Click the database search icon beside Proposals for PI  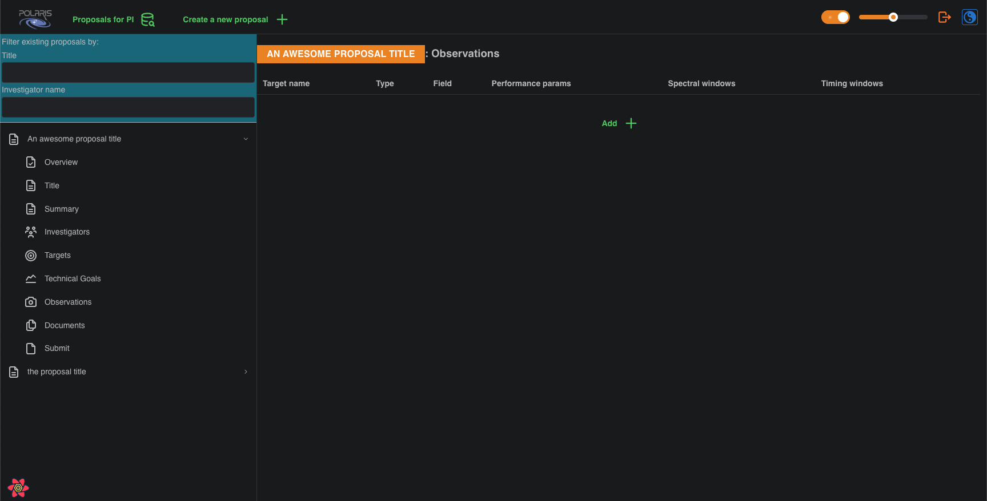pos(148,19)
